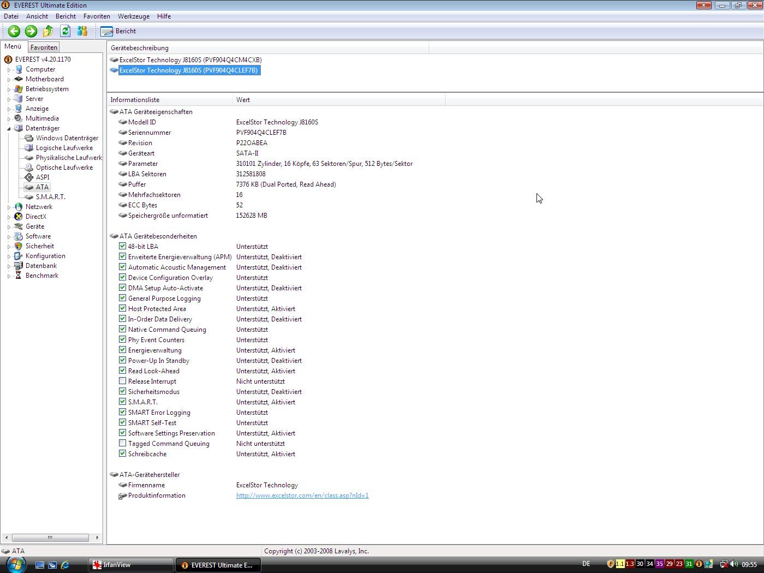764x573 pixels.
Task: Switch to the Favoriten tab
Action: tap(44, 47)
